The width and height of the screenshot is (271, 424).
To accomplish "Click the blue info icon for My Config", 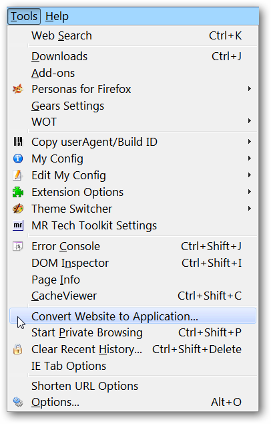I will [18, 158].
